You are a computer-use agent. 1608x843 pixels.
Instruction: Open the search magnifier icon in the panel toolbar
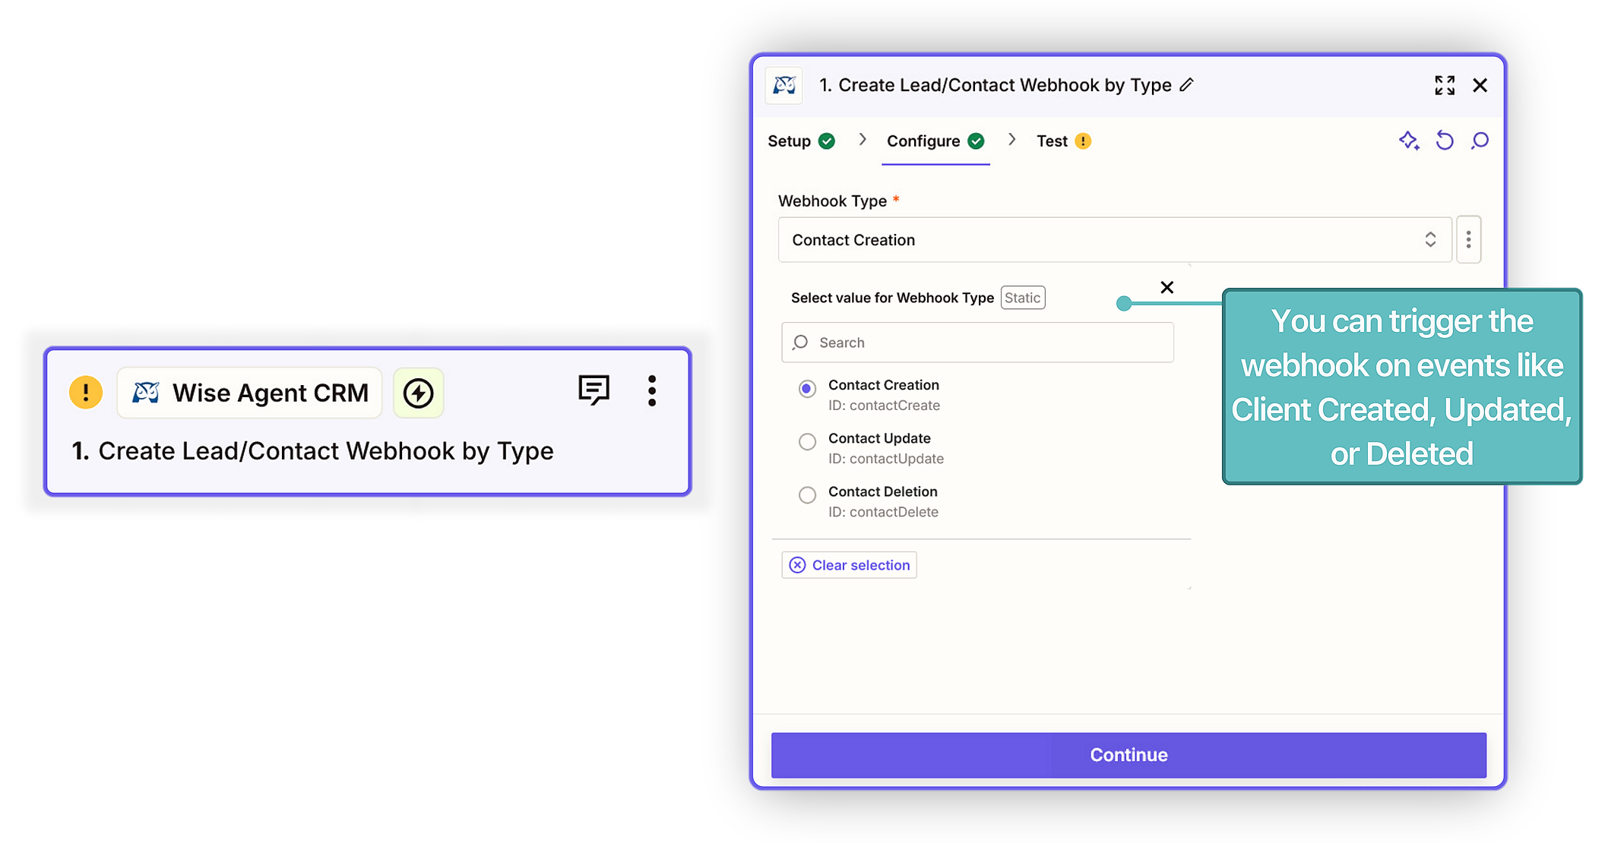pos(1480,140)
